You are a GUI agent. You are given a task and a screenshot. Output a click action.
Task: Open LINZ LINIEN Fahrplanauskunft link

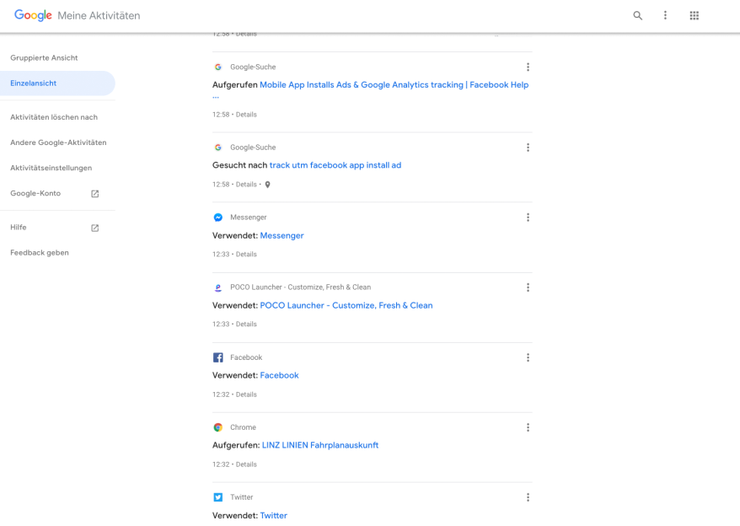coord(320,445)
